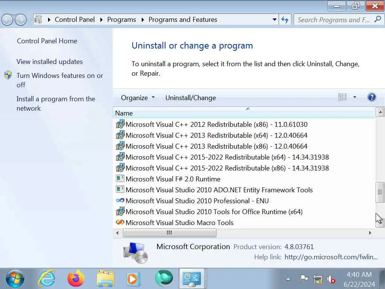Expand arrow before Control Panel breadcrumb
Screen dimensions: 385x289
coord(49,20)
